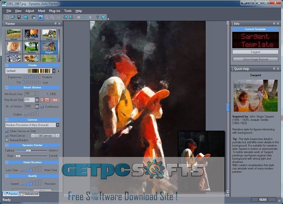Pin the Painter panel
This screenshot has height=204, width=283.
[x=55, y=24]
